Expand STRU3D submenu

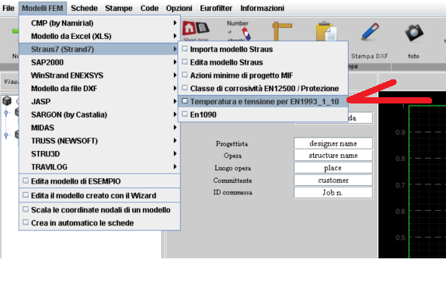click(x=99, y=154)
